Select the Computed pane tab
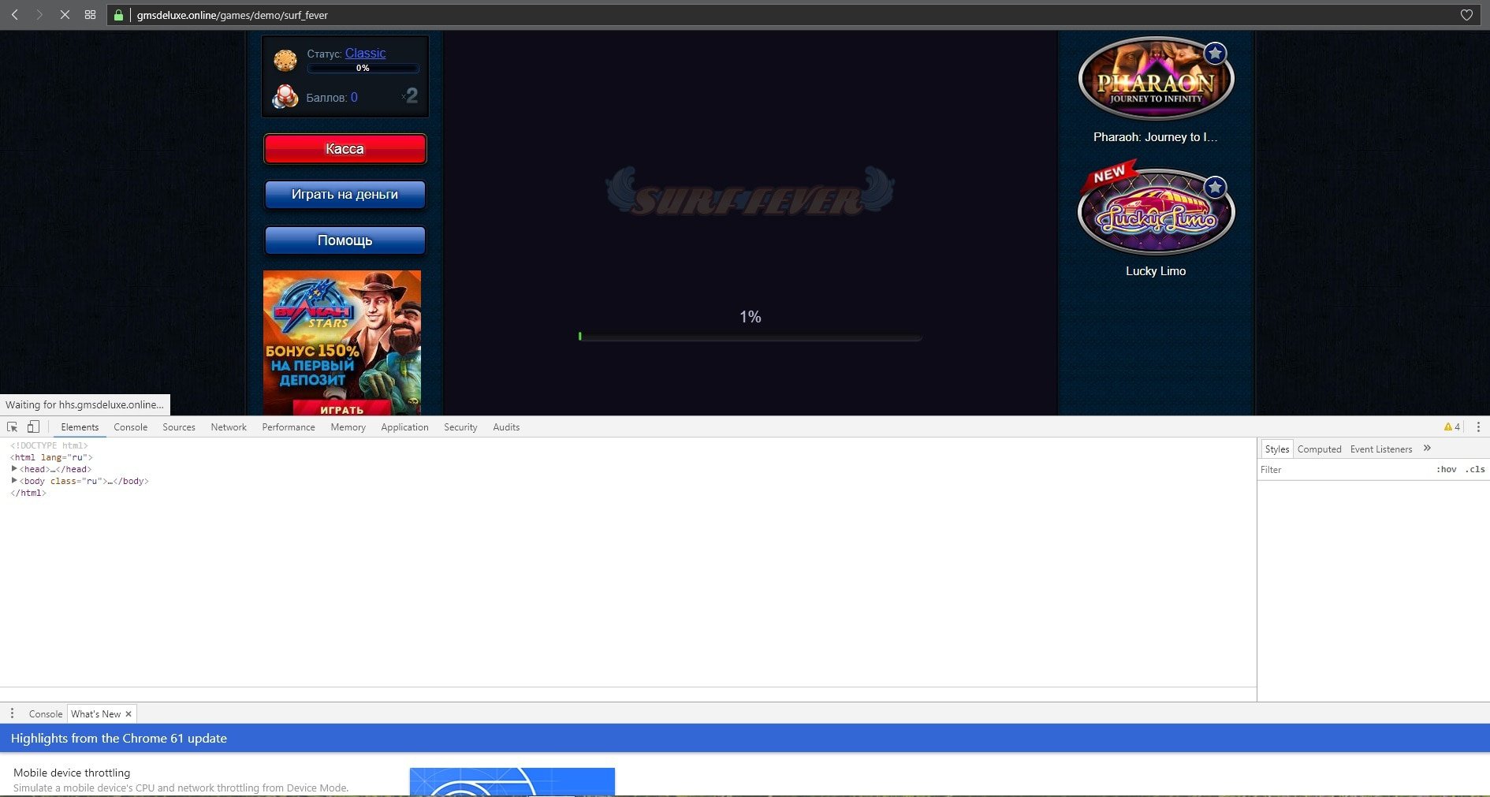Image resolution: width=1490 pixels, height=797 pixels. coord(1319,449)
